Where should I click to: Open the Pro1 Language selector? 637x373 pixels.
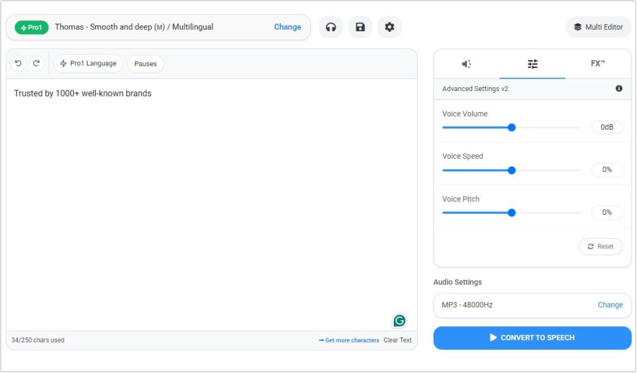point(88,64)
